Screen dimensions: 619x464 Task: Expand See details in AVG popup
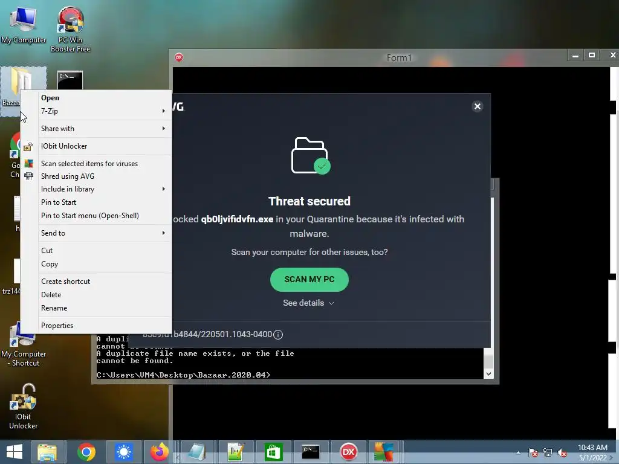(x=309, y=303)
